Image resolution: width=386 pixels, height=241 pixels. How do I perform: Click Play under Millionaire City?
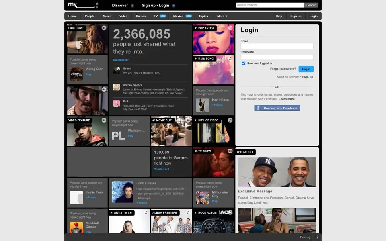[215, 201]
